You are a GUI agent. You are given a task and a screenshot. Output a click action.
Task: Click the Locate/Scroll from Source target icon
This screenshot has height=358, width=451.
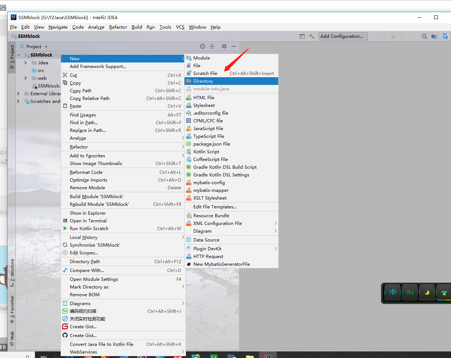pos(202,46)
